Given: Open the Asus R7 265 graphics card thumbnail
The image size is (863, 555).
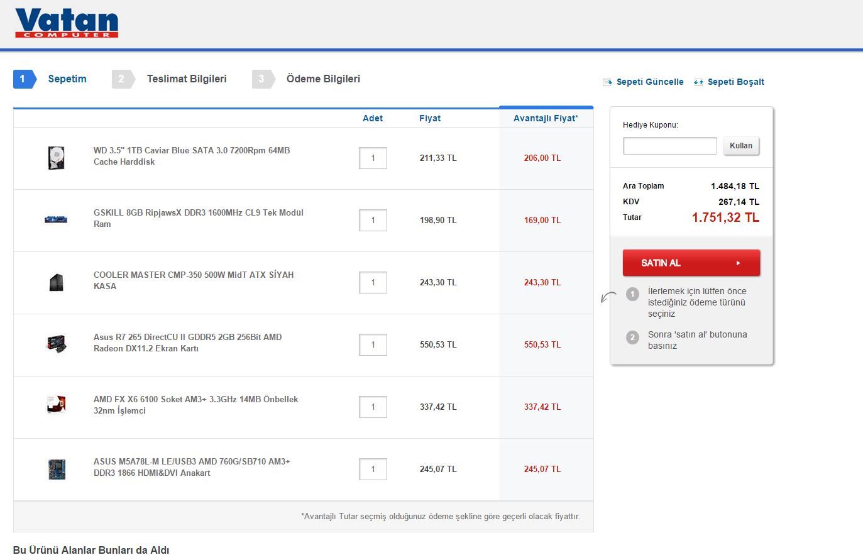Looking at the screenshot, I should [x=56, y=344].
